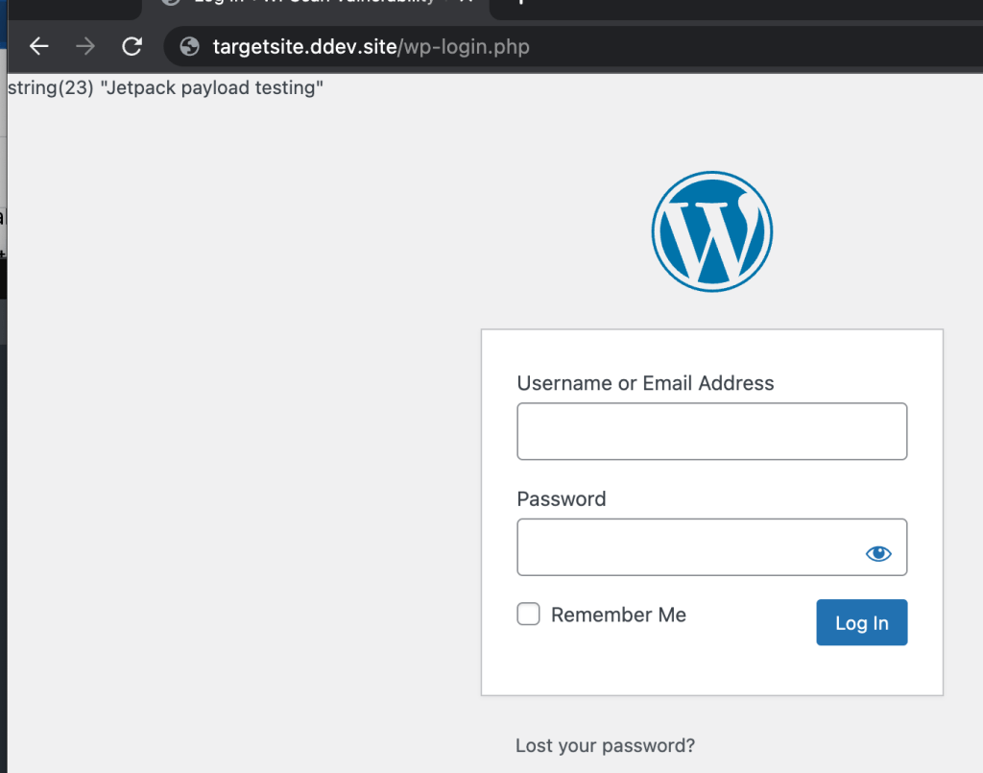Select the active Log In browser tab
The width and height of the screenshot is (983, 773).
317,4
